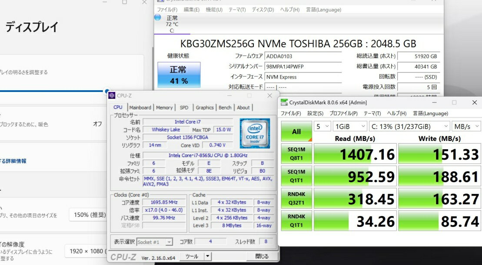
Task: Click the CPU-Z title bar icon
Action: point(112,96)
